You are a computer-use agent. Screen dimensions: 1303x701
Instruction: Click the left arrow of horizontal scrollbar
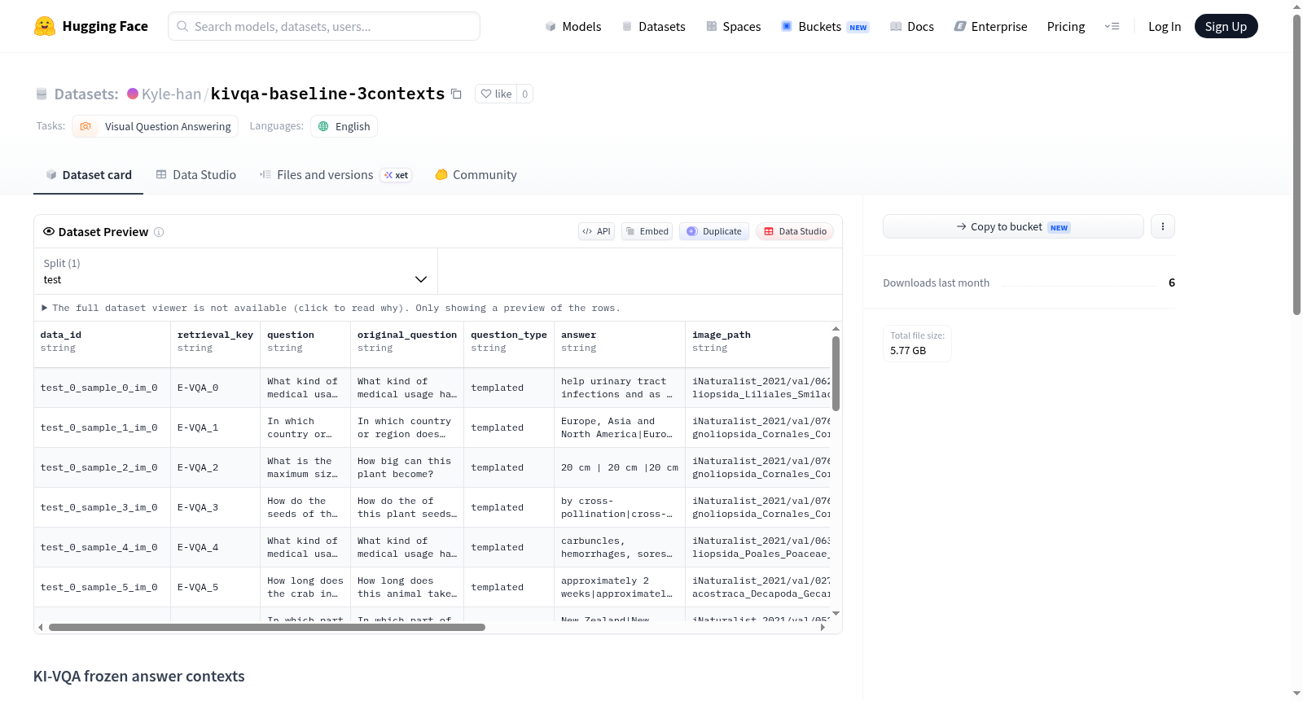click(41, 628)
